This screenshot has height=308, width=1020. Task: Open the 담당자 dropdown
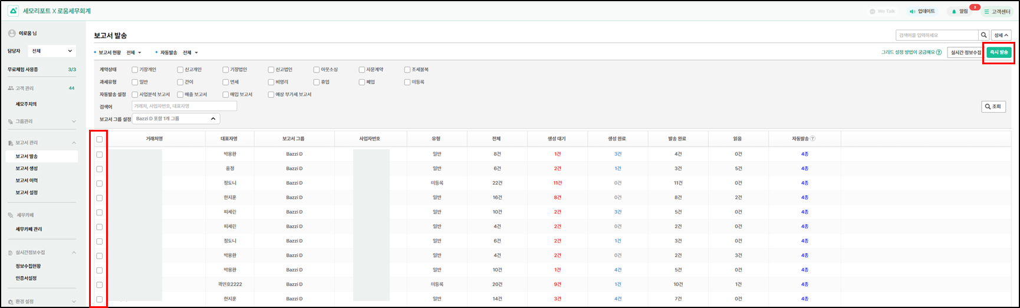coord(52,51)
